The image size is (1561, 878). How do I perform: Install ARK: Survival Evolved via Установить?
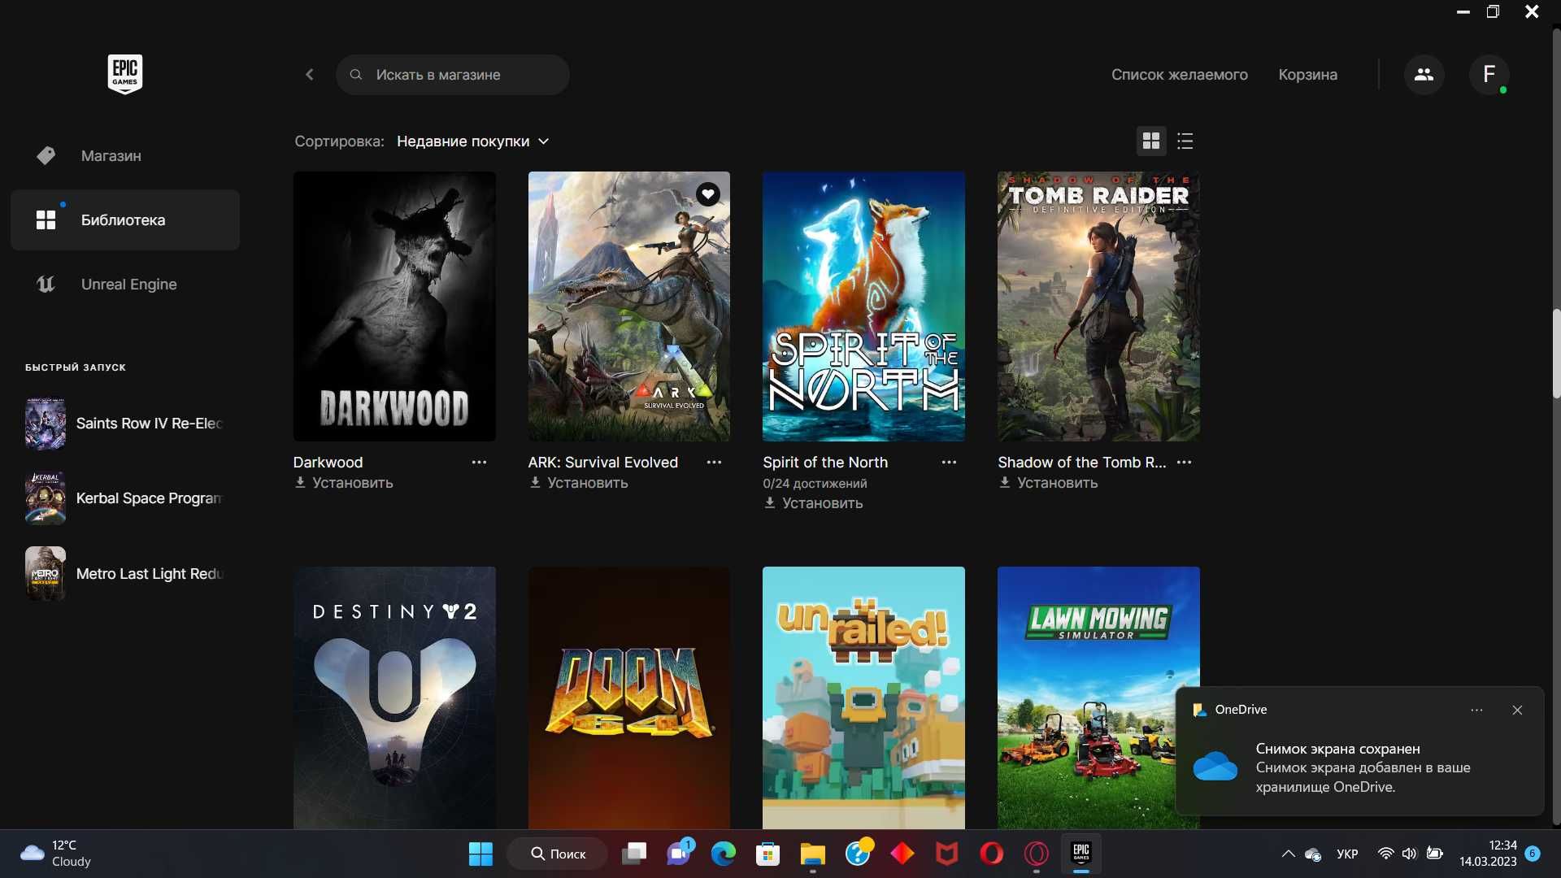click(579, 483)
